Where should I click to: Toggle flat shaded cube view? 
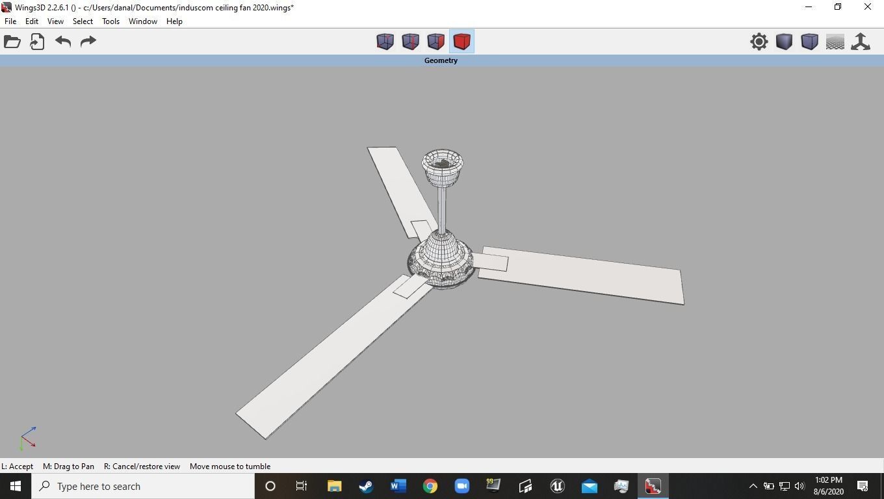pos(784,42)
